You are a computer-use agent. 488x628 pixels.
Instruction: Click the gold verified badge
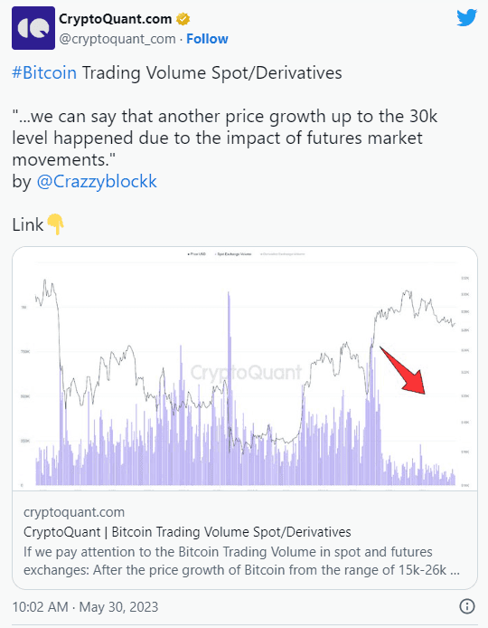pos(183,19)
